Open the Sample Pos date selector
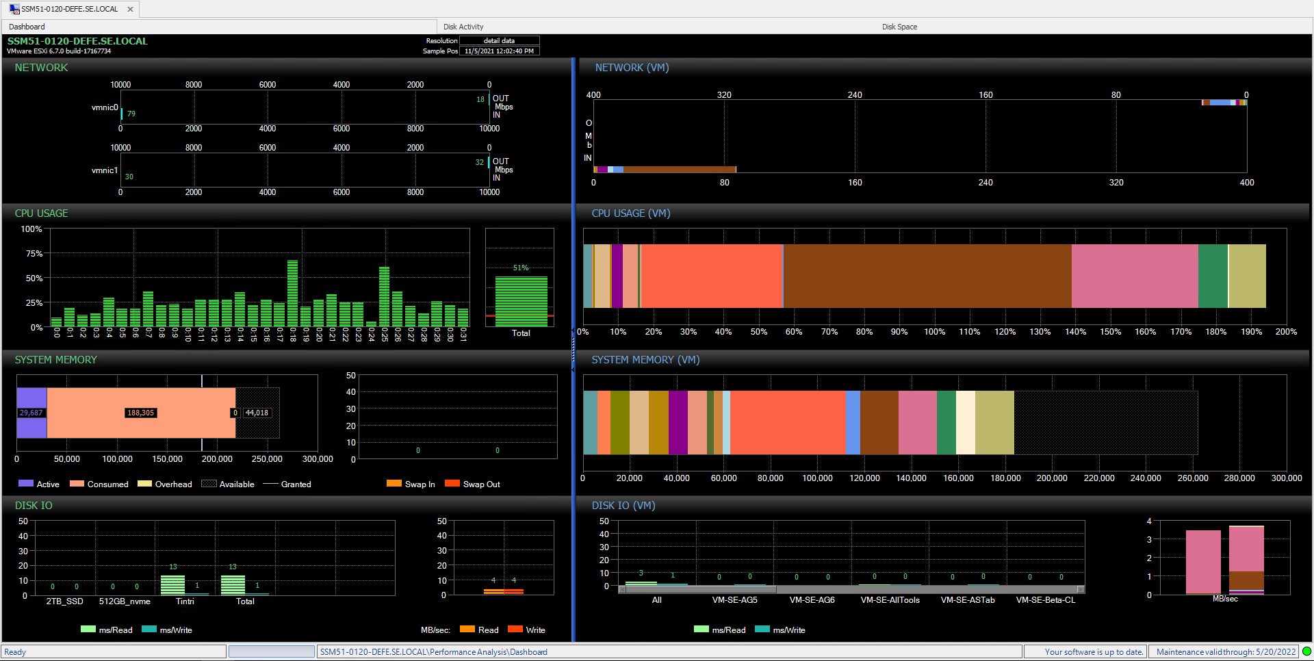Viewport: 1314px width, 661px height. [x=499, y=51]
